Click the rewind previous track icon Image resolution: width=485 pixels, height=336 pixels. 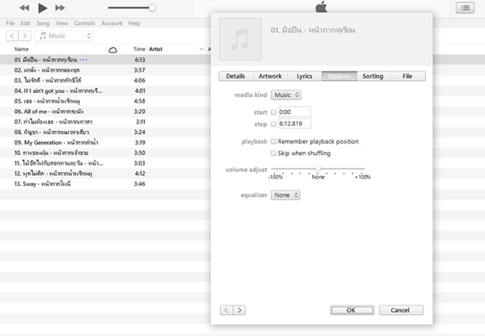(x=24, y=8)
